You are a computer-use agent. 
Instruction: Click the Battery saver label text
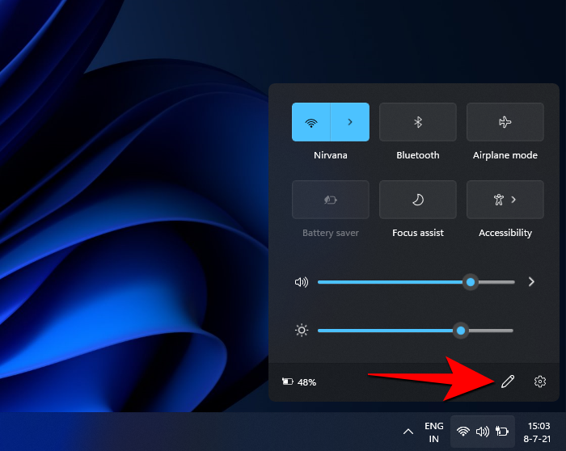point(330,233)
